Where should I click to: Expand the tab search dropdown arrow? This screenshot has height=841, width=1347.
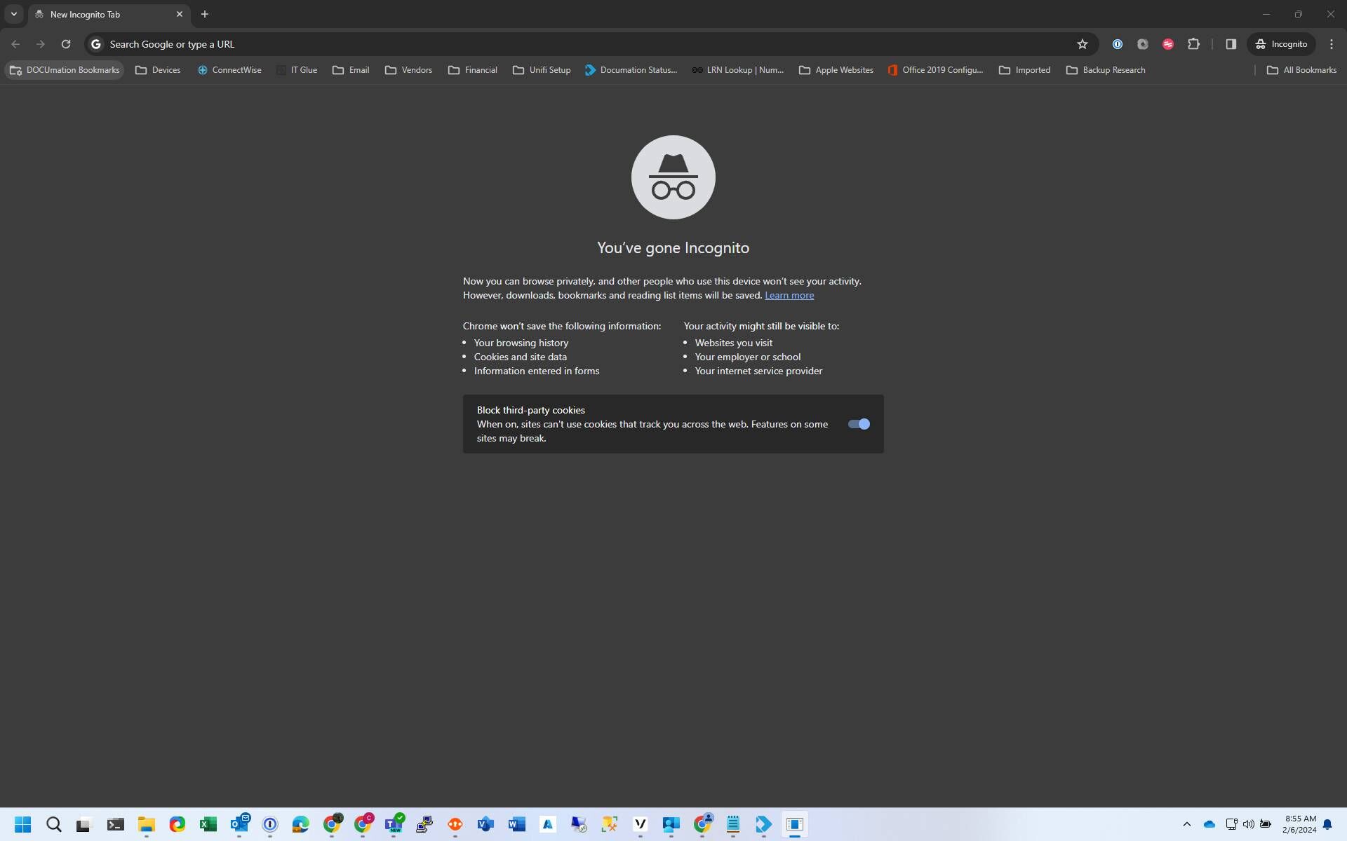point(13,14)
